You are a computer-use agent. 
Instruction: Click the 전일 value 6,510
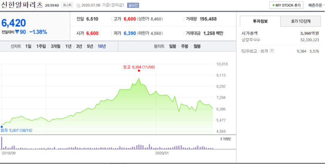pos(92,19)
